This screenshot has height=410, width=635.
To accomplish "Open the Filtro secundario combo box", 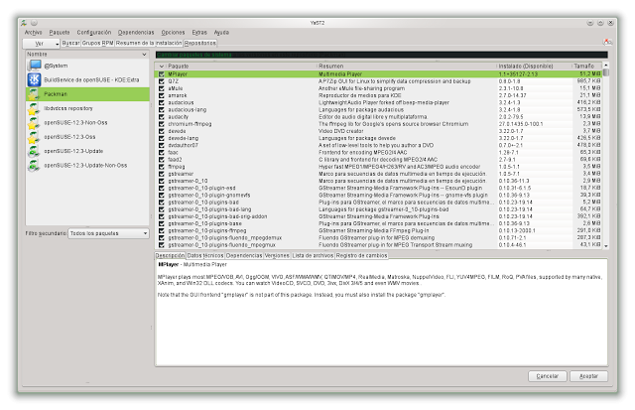I will click(107, 232).
